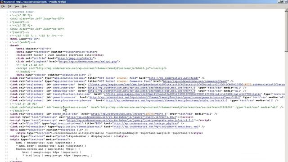Viewport: 288px width, 162px height.
Task: Follow the gmpg.org/xfn/11 profile link
Action: [x=76, y=58]
